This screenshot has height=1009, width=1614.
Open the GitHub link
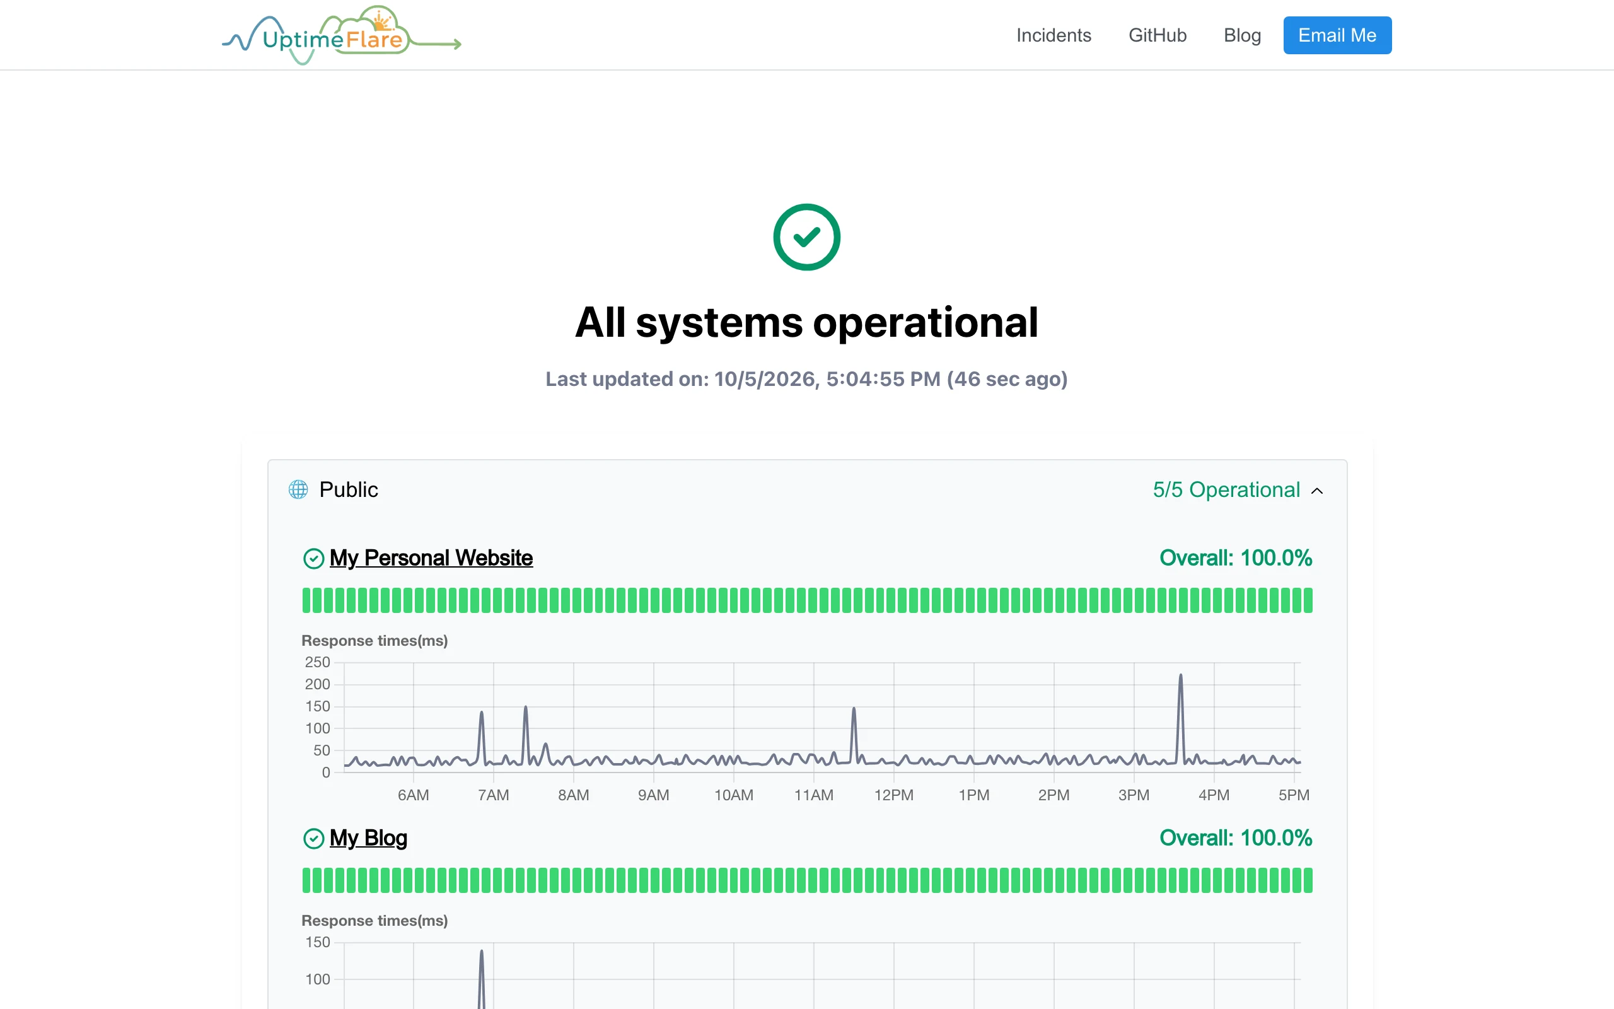tap(1157, 35)
